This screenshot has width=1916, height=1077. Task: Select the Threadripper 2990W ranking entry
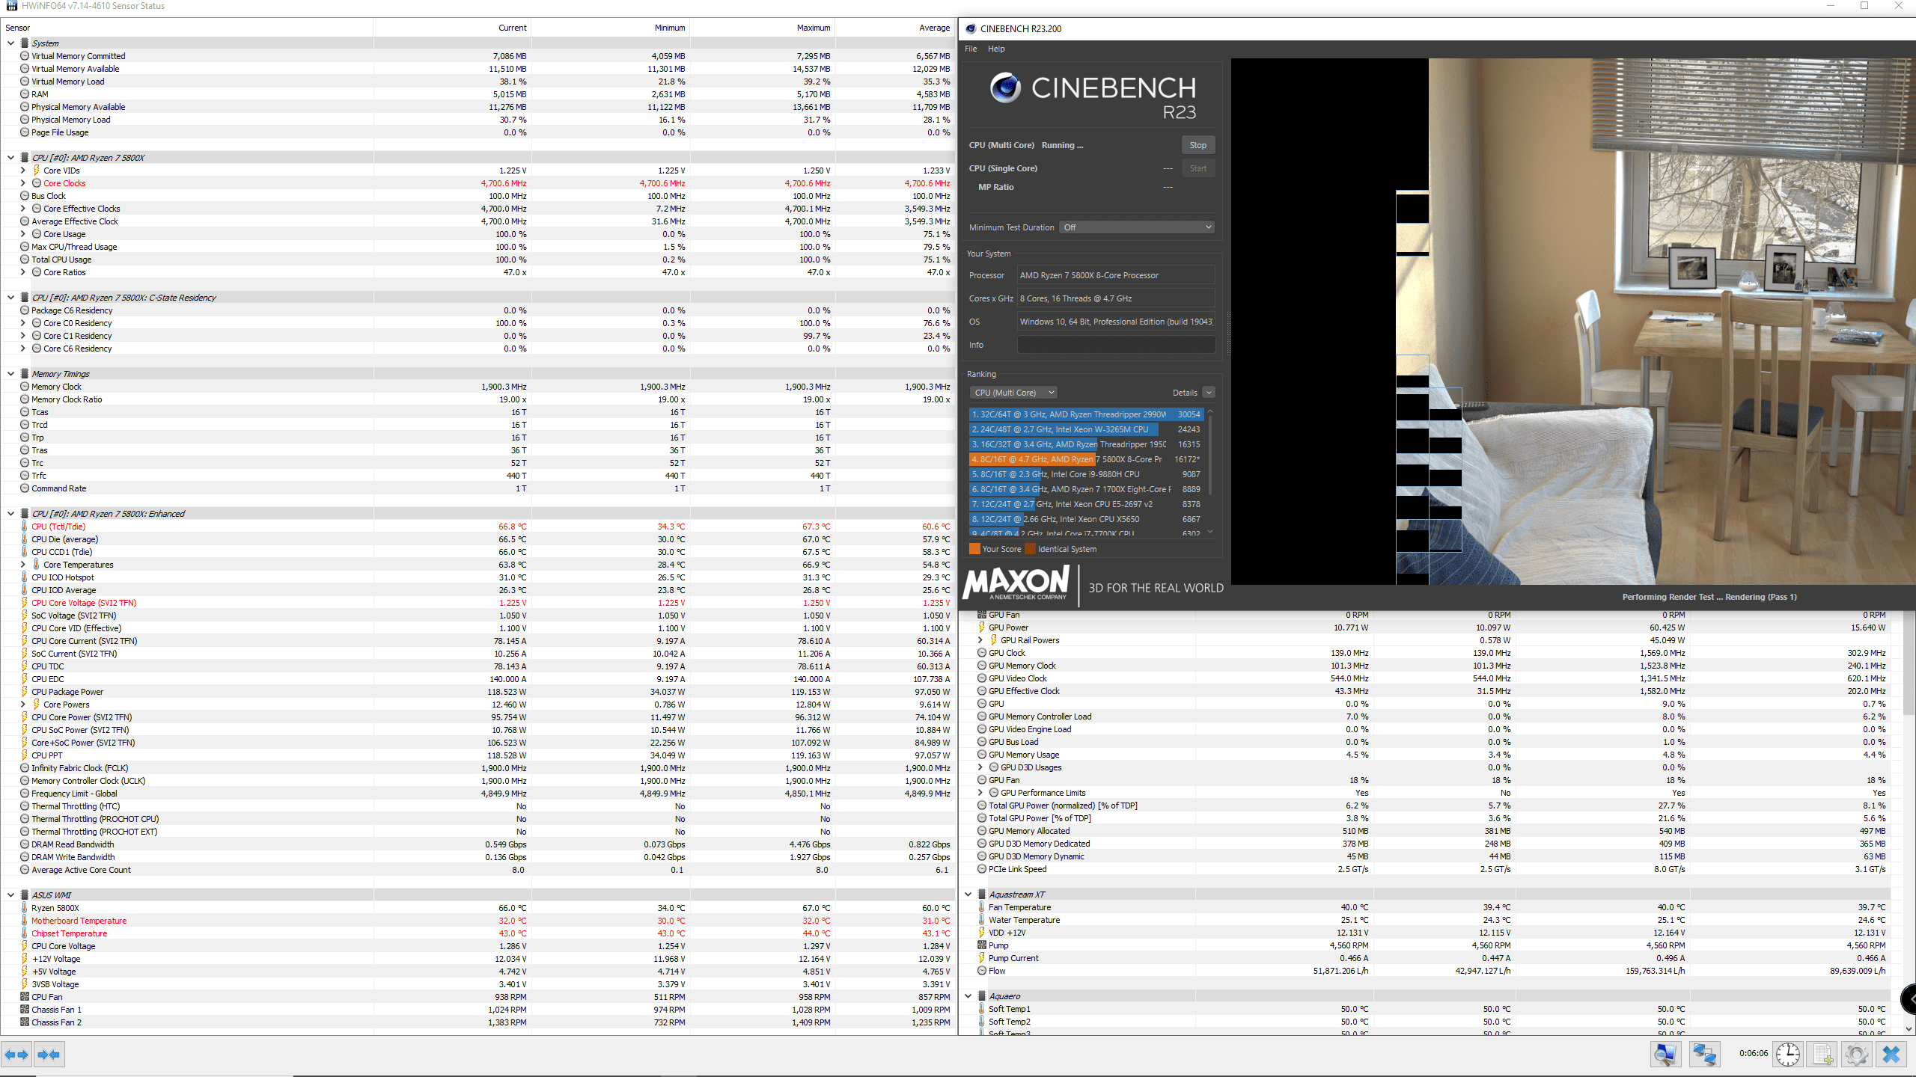pyautogui.click(x=1086, y=414)
